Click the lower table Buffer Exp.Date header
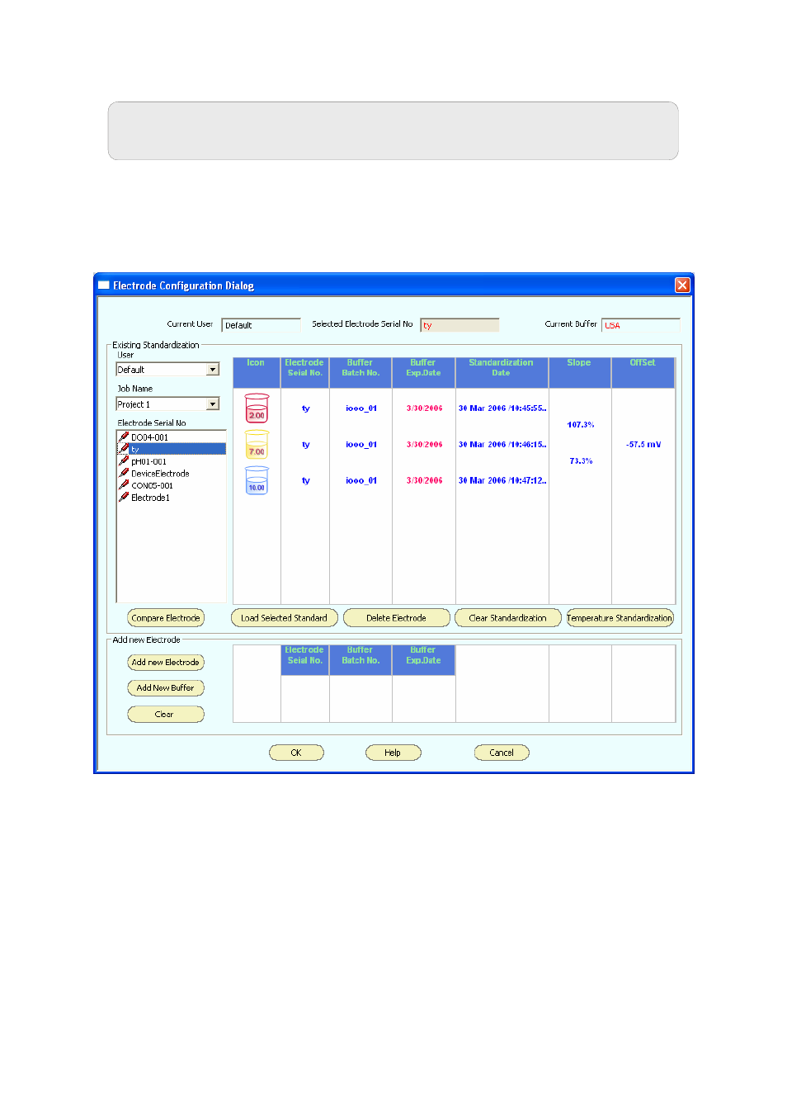Image resolution: width=787 pixels, height=1114 pixels. [423, 660]
